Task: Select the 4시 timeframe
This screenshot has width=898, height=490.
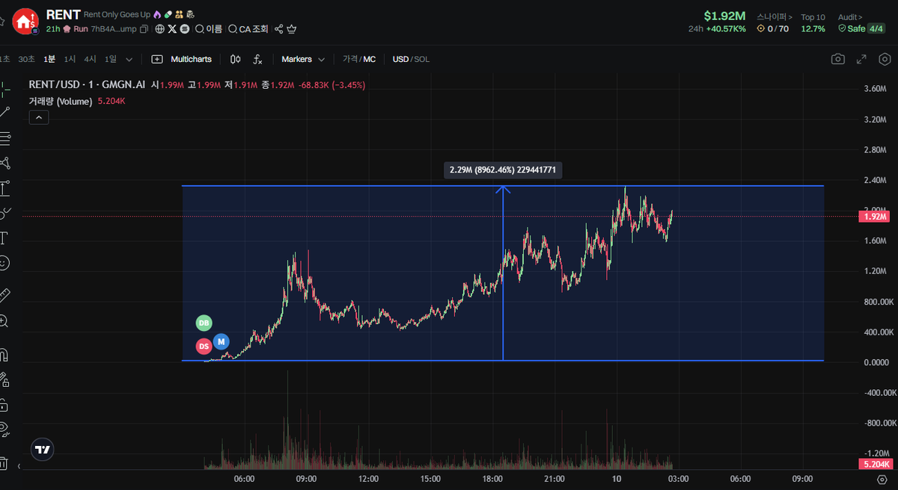Action: point(90,59)
